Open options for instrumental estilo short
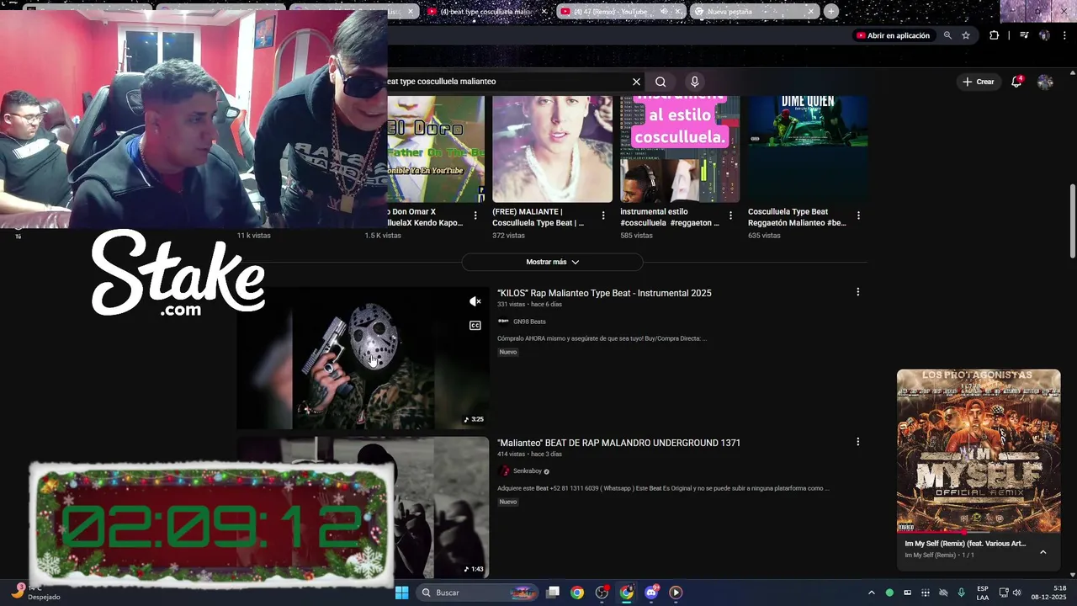1077x606 pixels. point(730,215)
